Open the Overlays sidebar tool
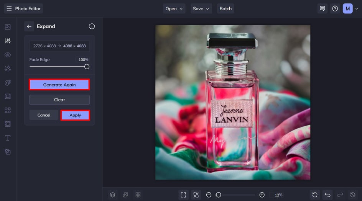 tap(8, 124)
